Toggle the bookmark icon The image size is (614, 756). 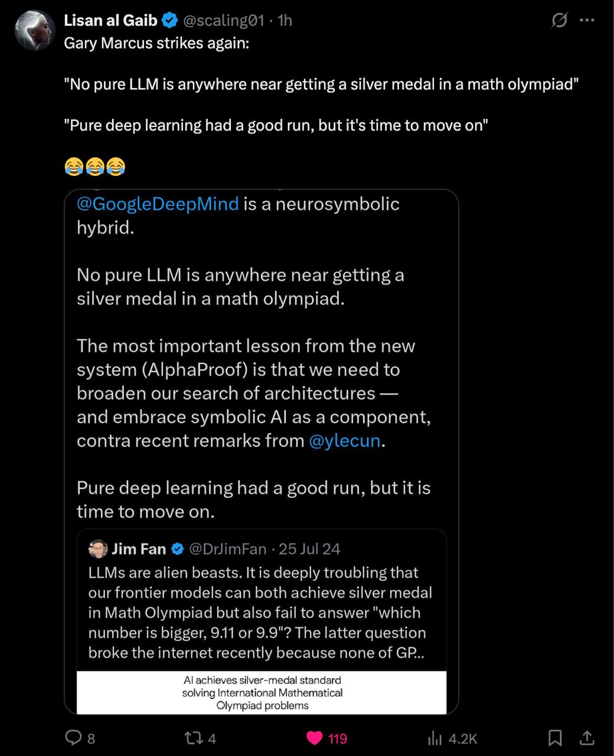pos(555,738)
